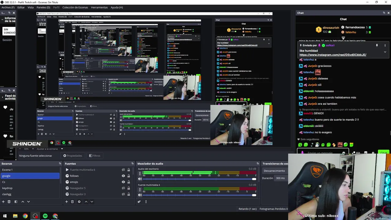Click username dinosaurioh in chat leaderboard
The image size is (391, 220).
pyautogui.click(x=331, y=28)
